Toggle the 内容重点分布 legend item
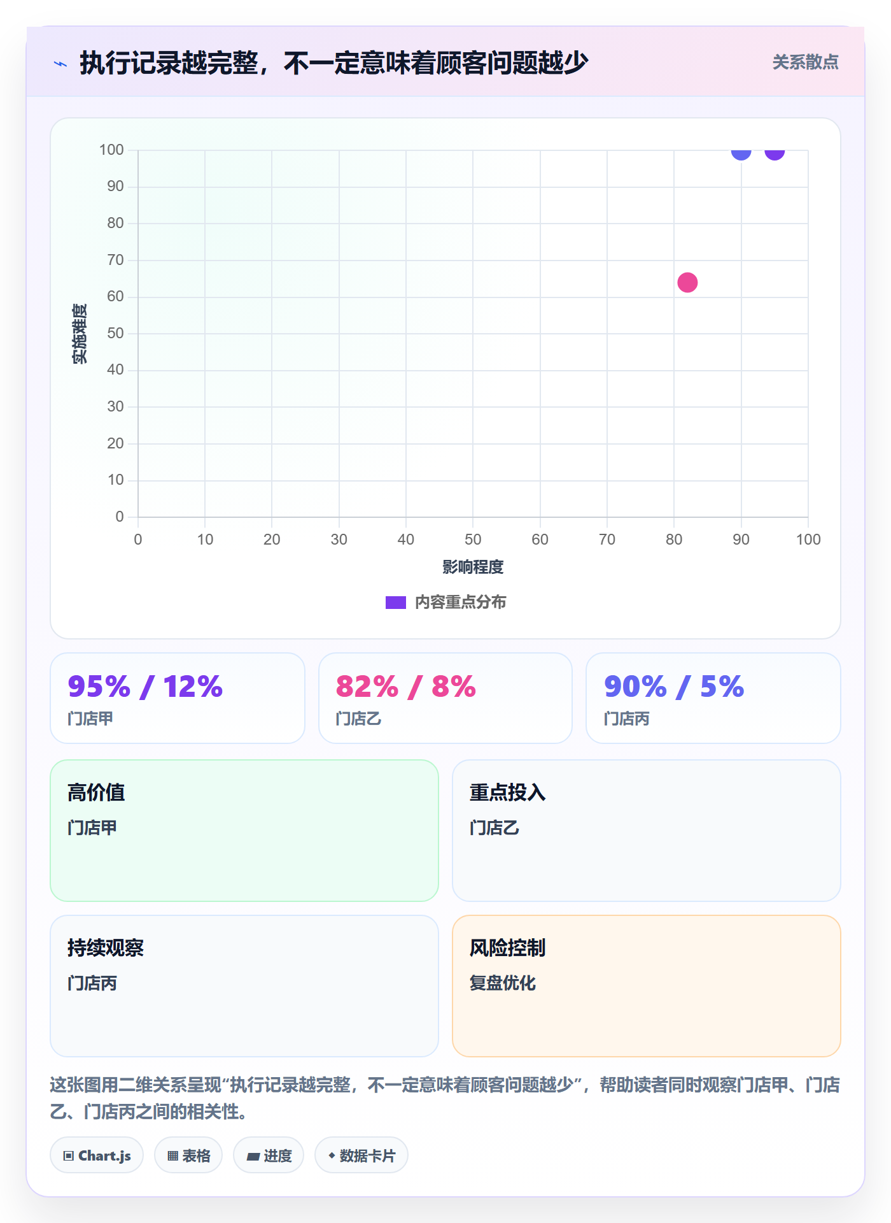The height and width of the screenshot is (1223, 891). [x=445, y=603]
